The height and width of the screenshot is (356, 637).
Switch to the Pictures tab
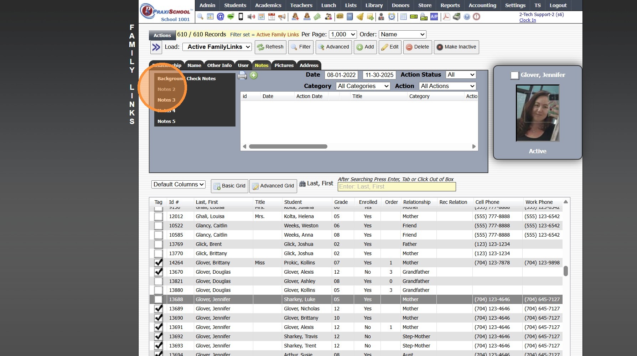click(x=284, y=65)
